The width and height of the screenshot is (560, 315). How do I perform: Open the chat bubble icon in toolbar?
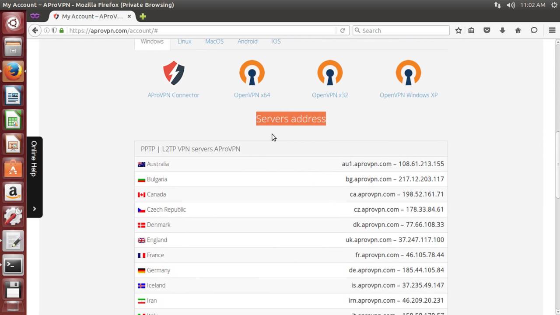pyautogui.click(x=534, y=31)
